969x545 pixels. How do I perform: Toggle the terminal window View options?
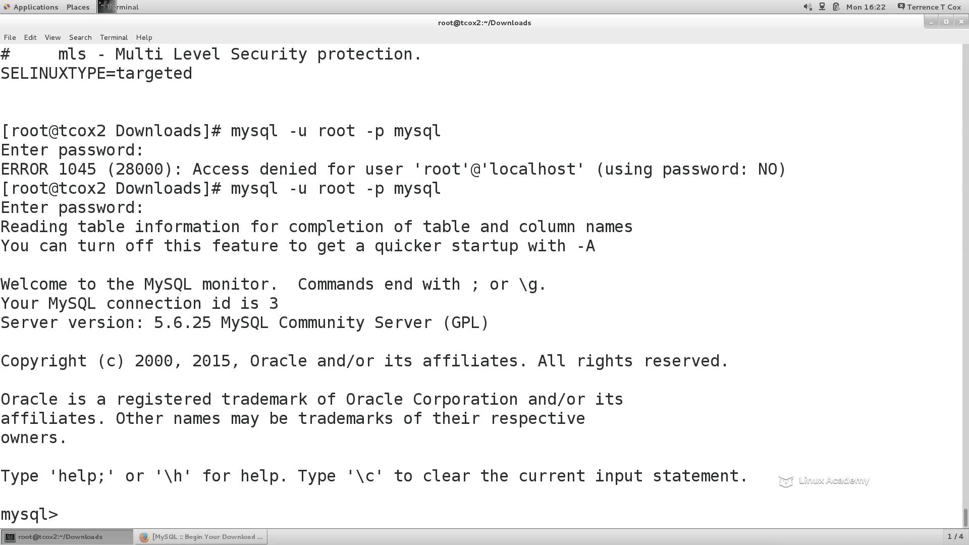pos(52,37)
